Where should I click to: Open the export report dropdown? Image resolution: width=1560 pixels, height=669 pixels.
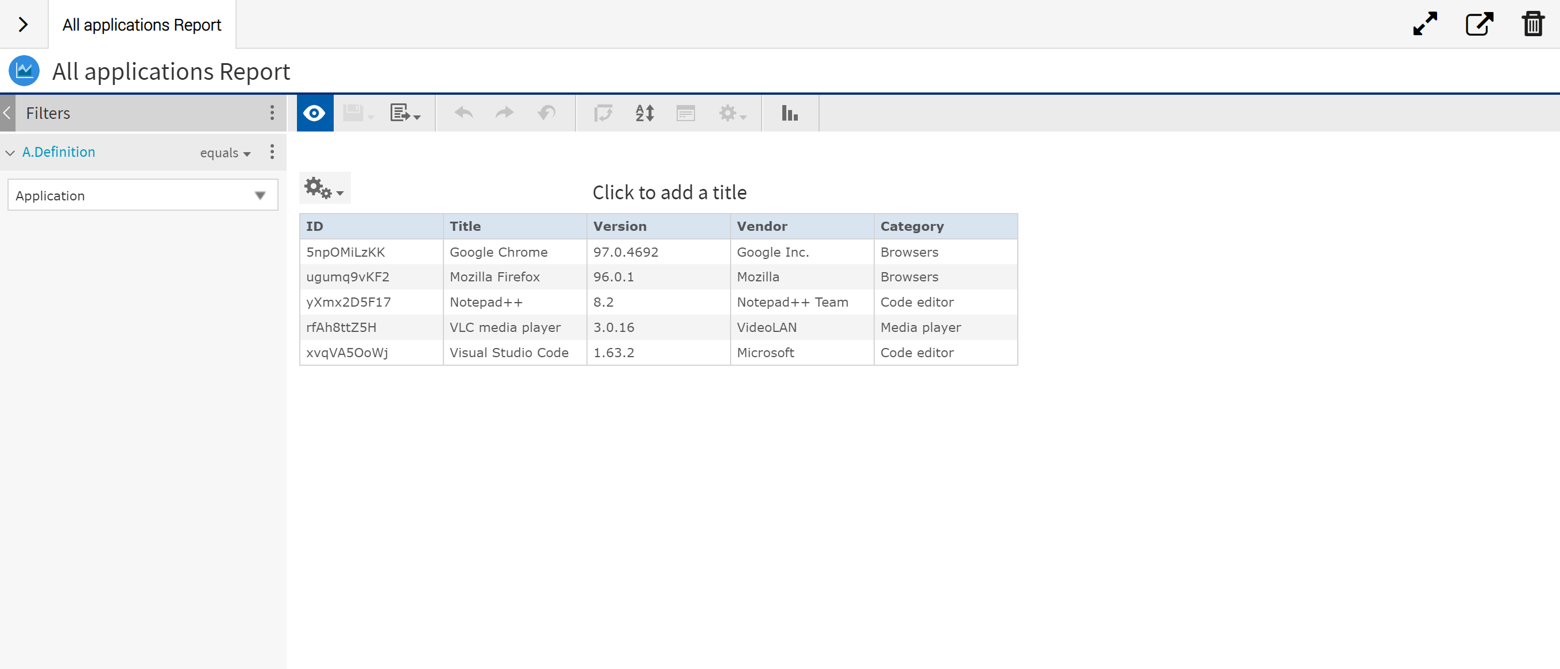404,113
